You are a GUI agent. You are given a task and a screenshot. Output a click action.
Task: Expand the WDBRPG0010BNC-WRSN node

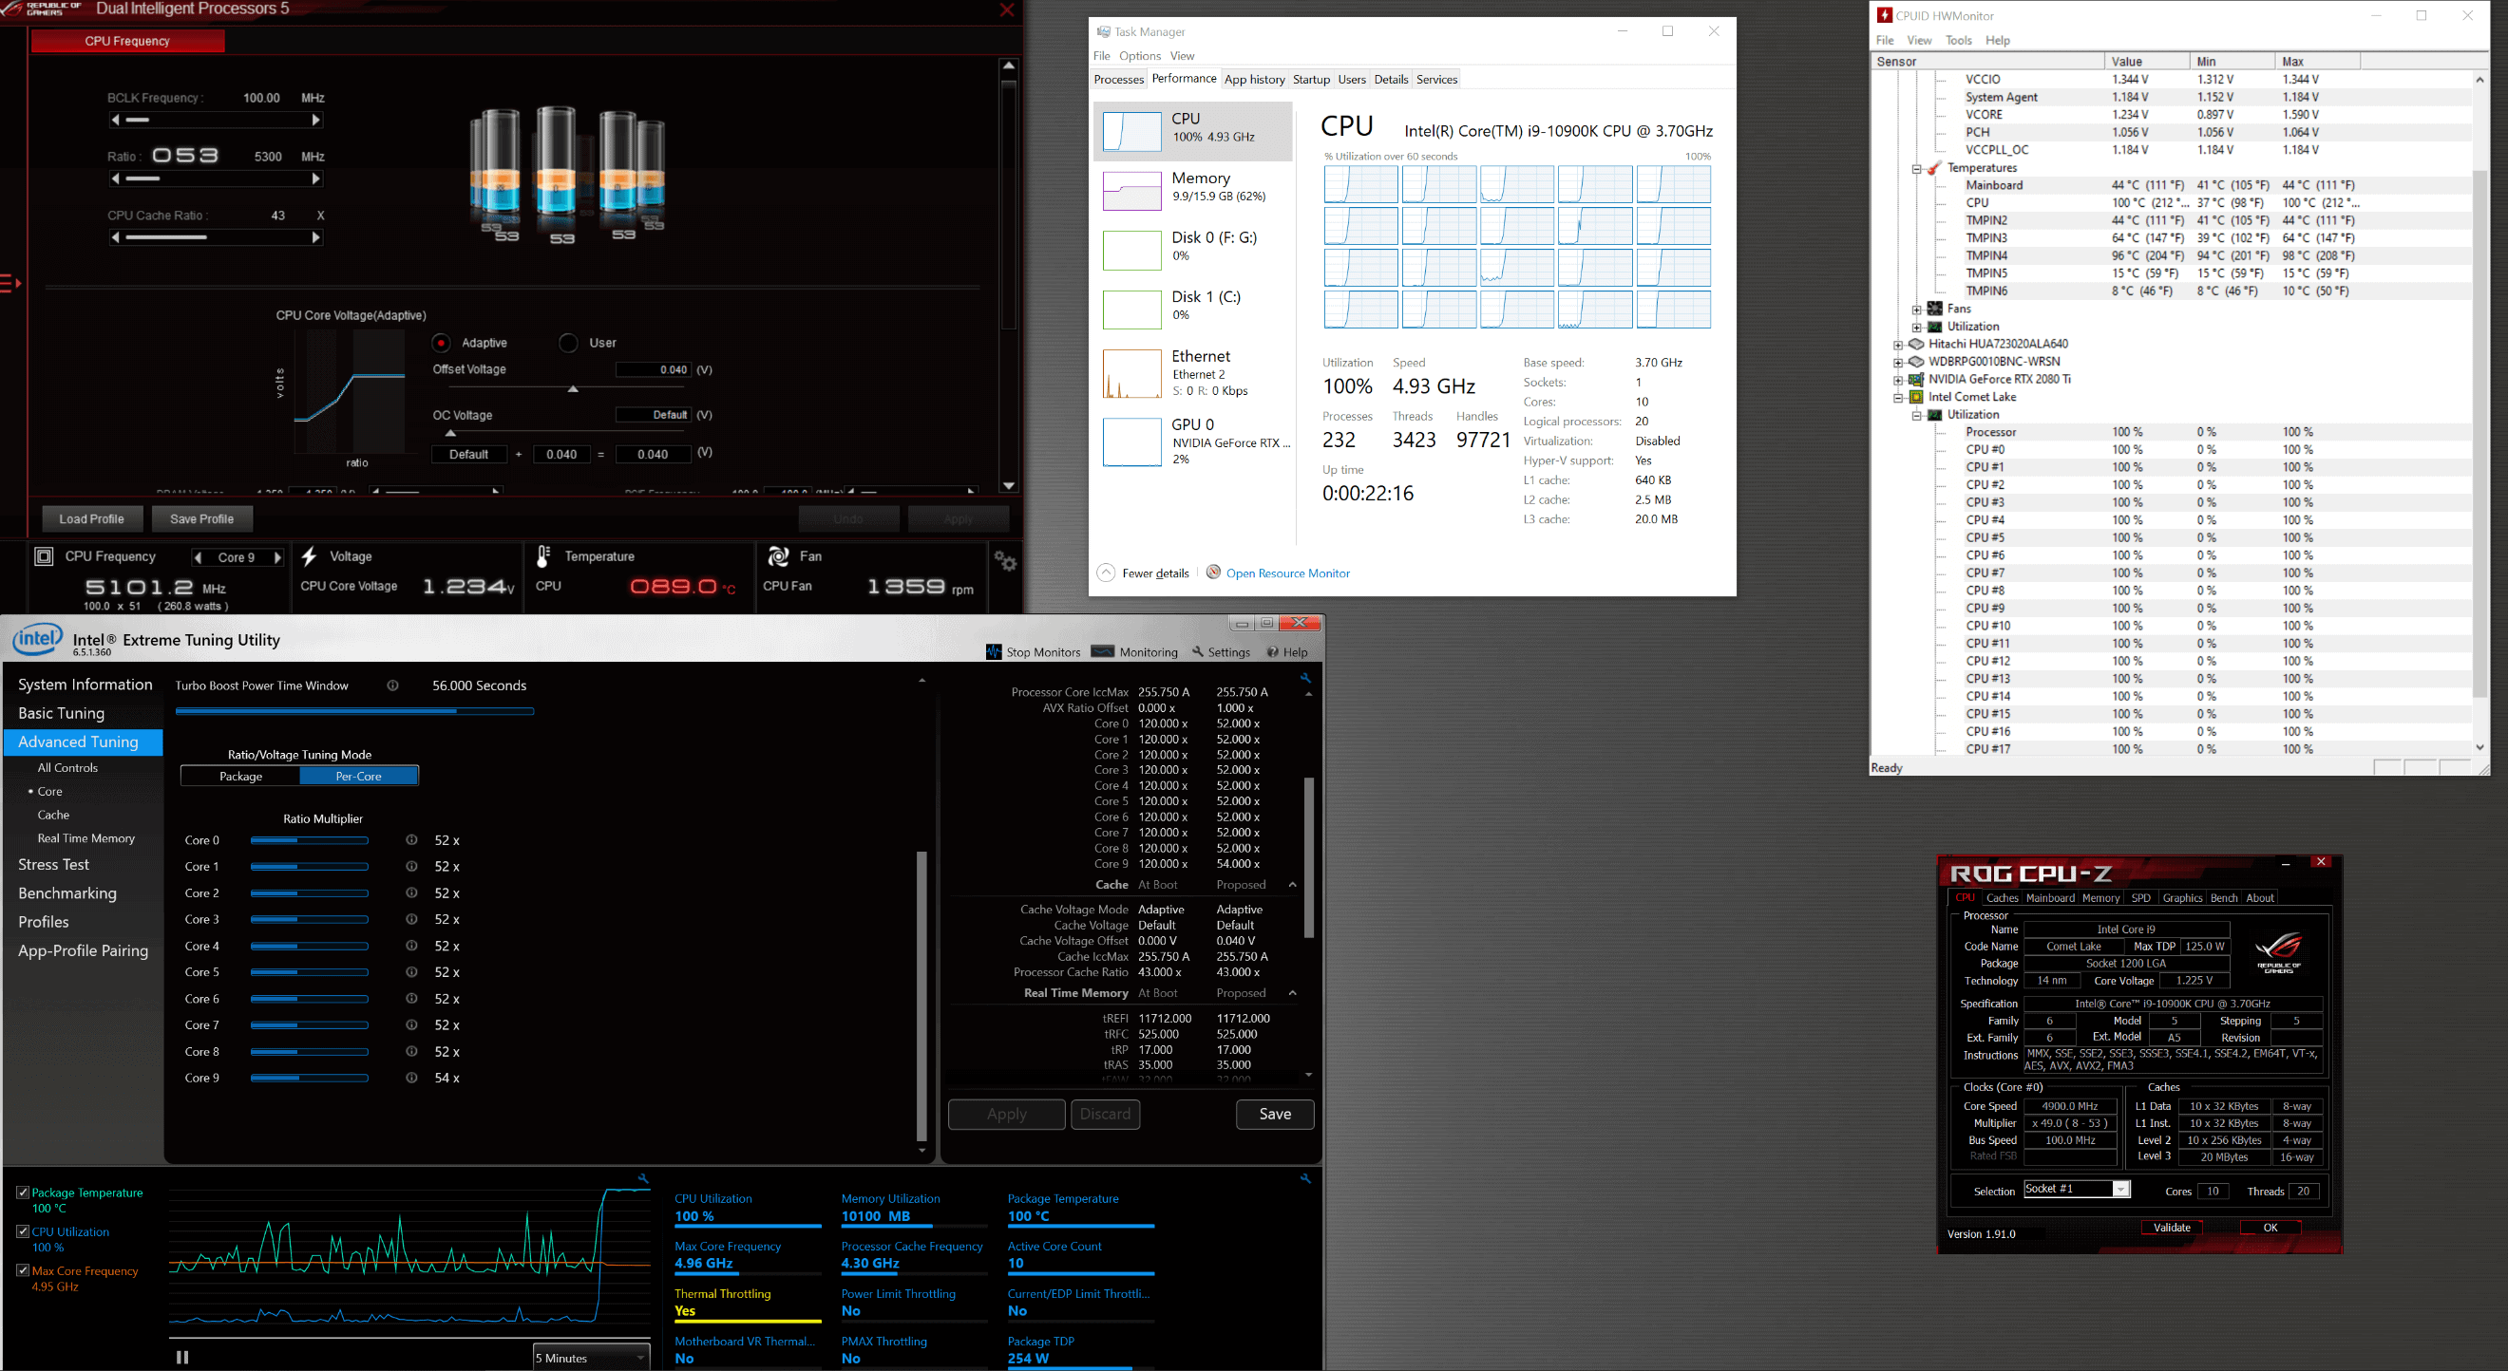(x=1897, y=362)
